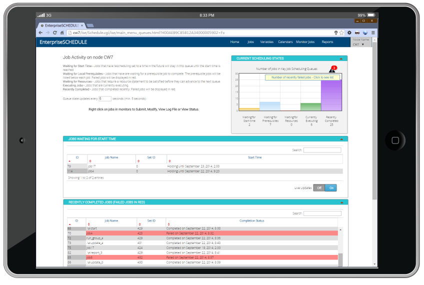Turn Live Updates on
This screenshot has width=424, height=285.
[x=331, y=188]
